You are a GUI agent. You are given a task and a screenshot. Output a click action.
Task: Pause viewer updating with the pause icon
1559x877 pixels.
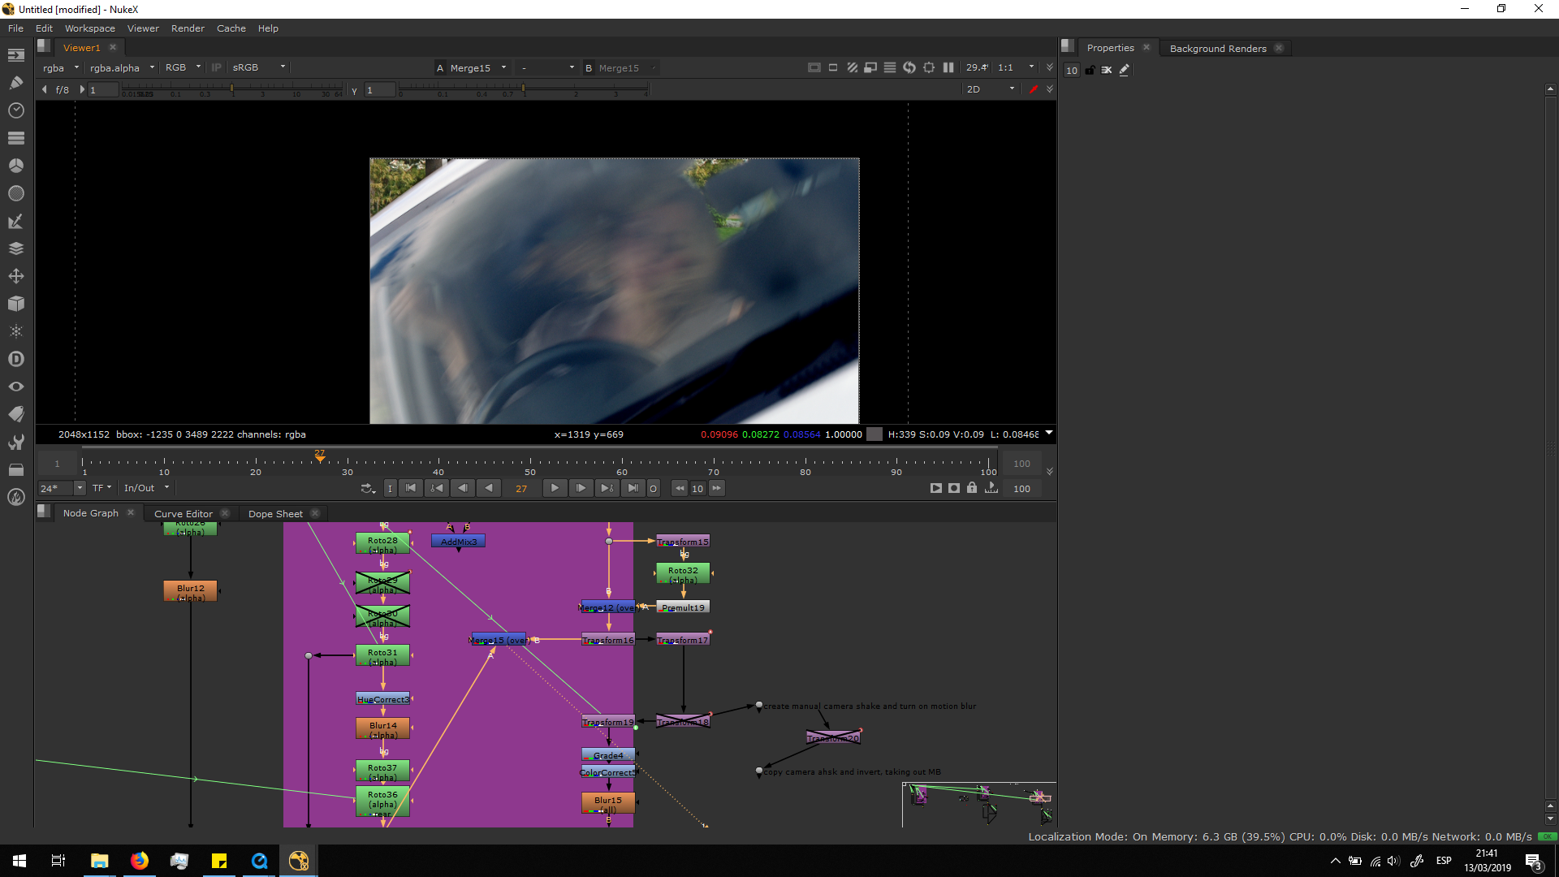pyautogui.click(x=948, y=68)
